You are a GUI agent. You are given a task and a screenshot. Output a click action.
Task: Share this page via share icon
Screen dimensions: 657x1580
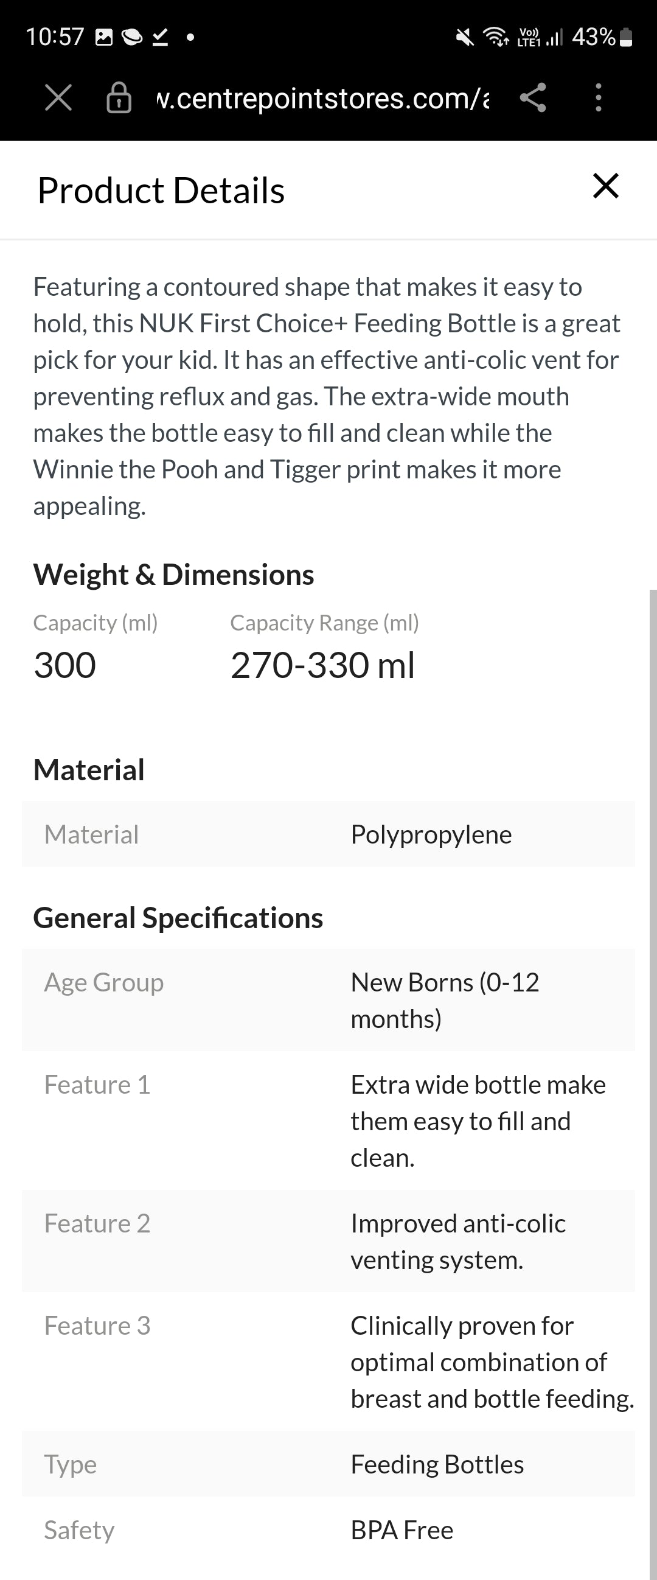[532, 97]
